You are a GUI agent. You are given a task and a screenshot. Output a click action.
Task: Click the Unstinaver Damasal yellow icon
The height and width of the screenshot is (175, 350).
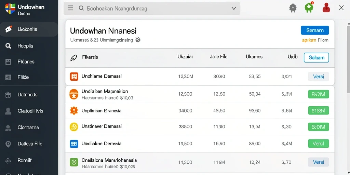point(74,127)
